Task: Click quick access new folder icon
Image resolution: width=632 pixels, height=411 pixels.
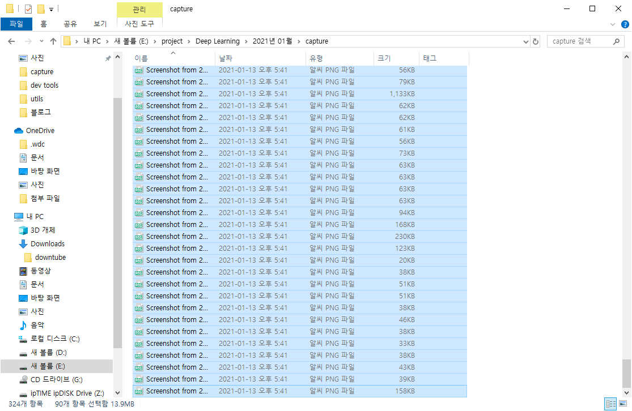Action: (41, 9)
